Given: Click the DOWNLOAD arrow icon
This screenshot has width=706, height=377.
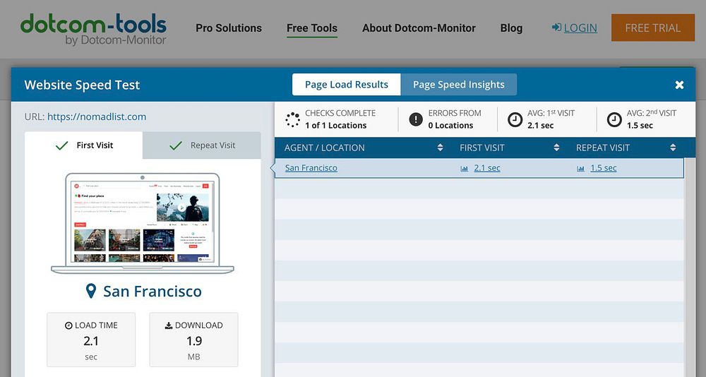Looking at the screenshot, I should point(169,325).
